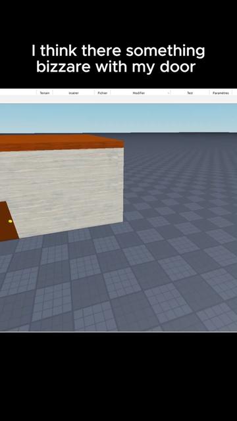237x421 pixels.
Task: Select the brown door part
Action: [7, 222]
